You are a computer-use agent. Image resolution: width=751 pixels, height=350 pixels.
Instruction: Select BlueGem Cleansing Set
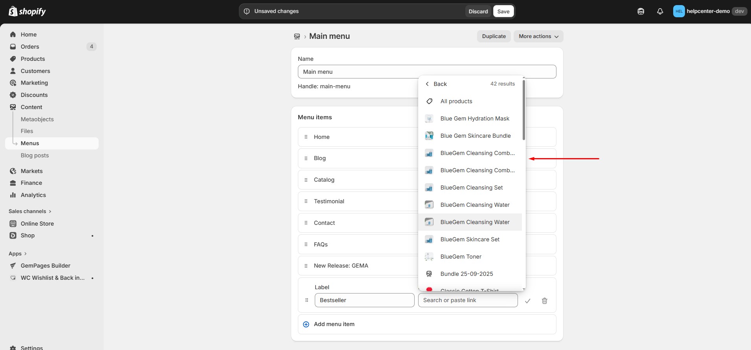470,188
